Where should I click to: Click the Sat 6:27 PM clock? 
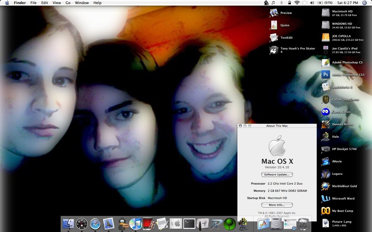pos(348,3)
